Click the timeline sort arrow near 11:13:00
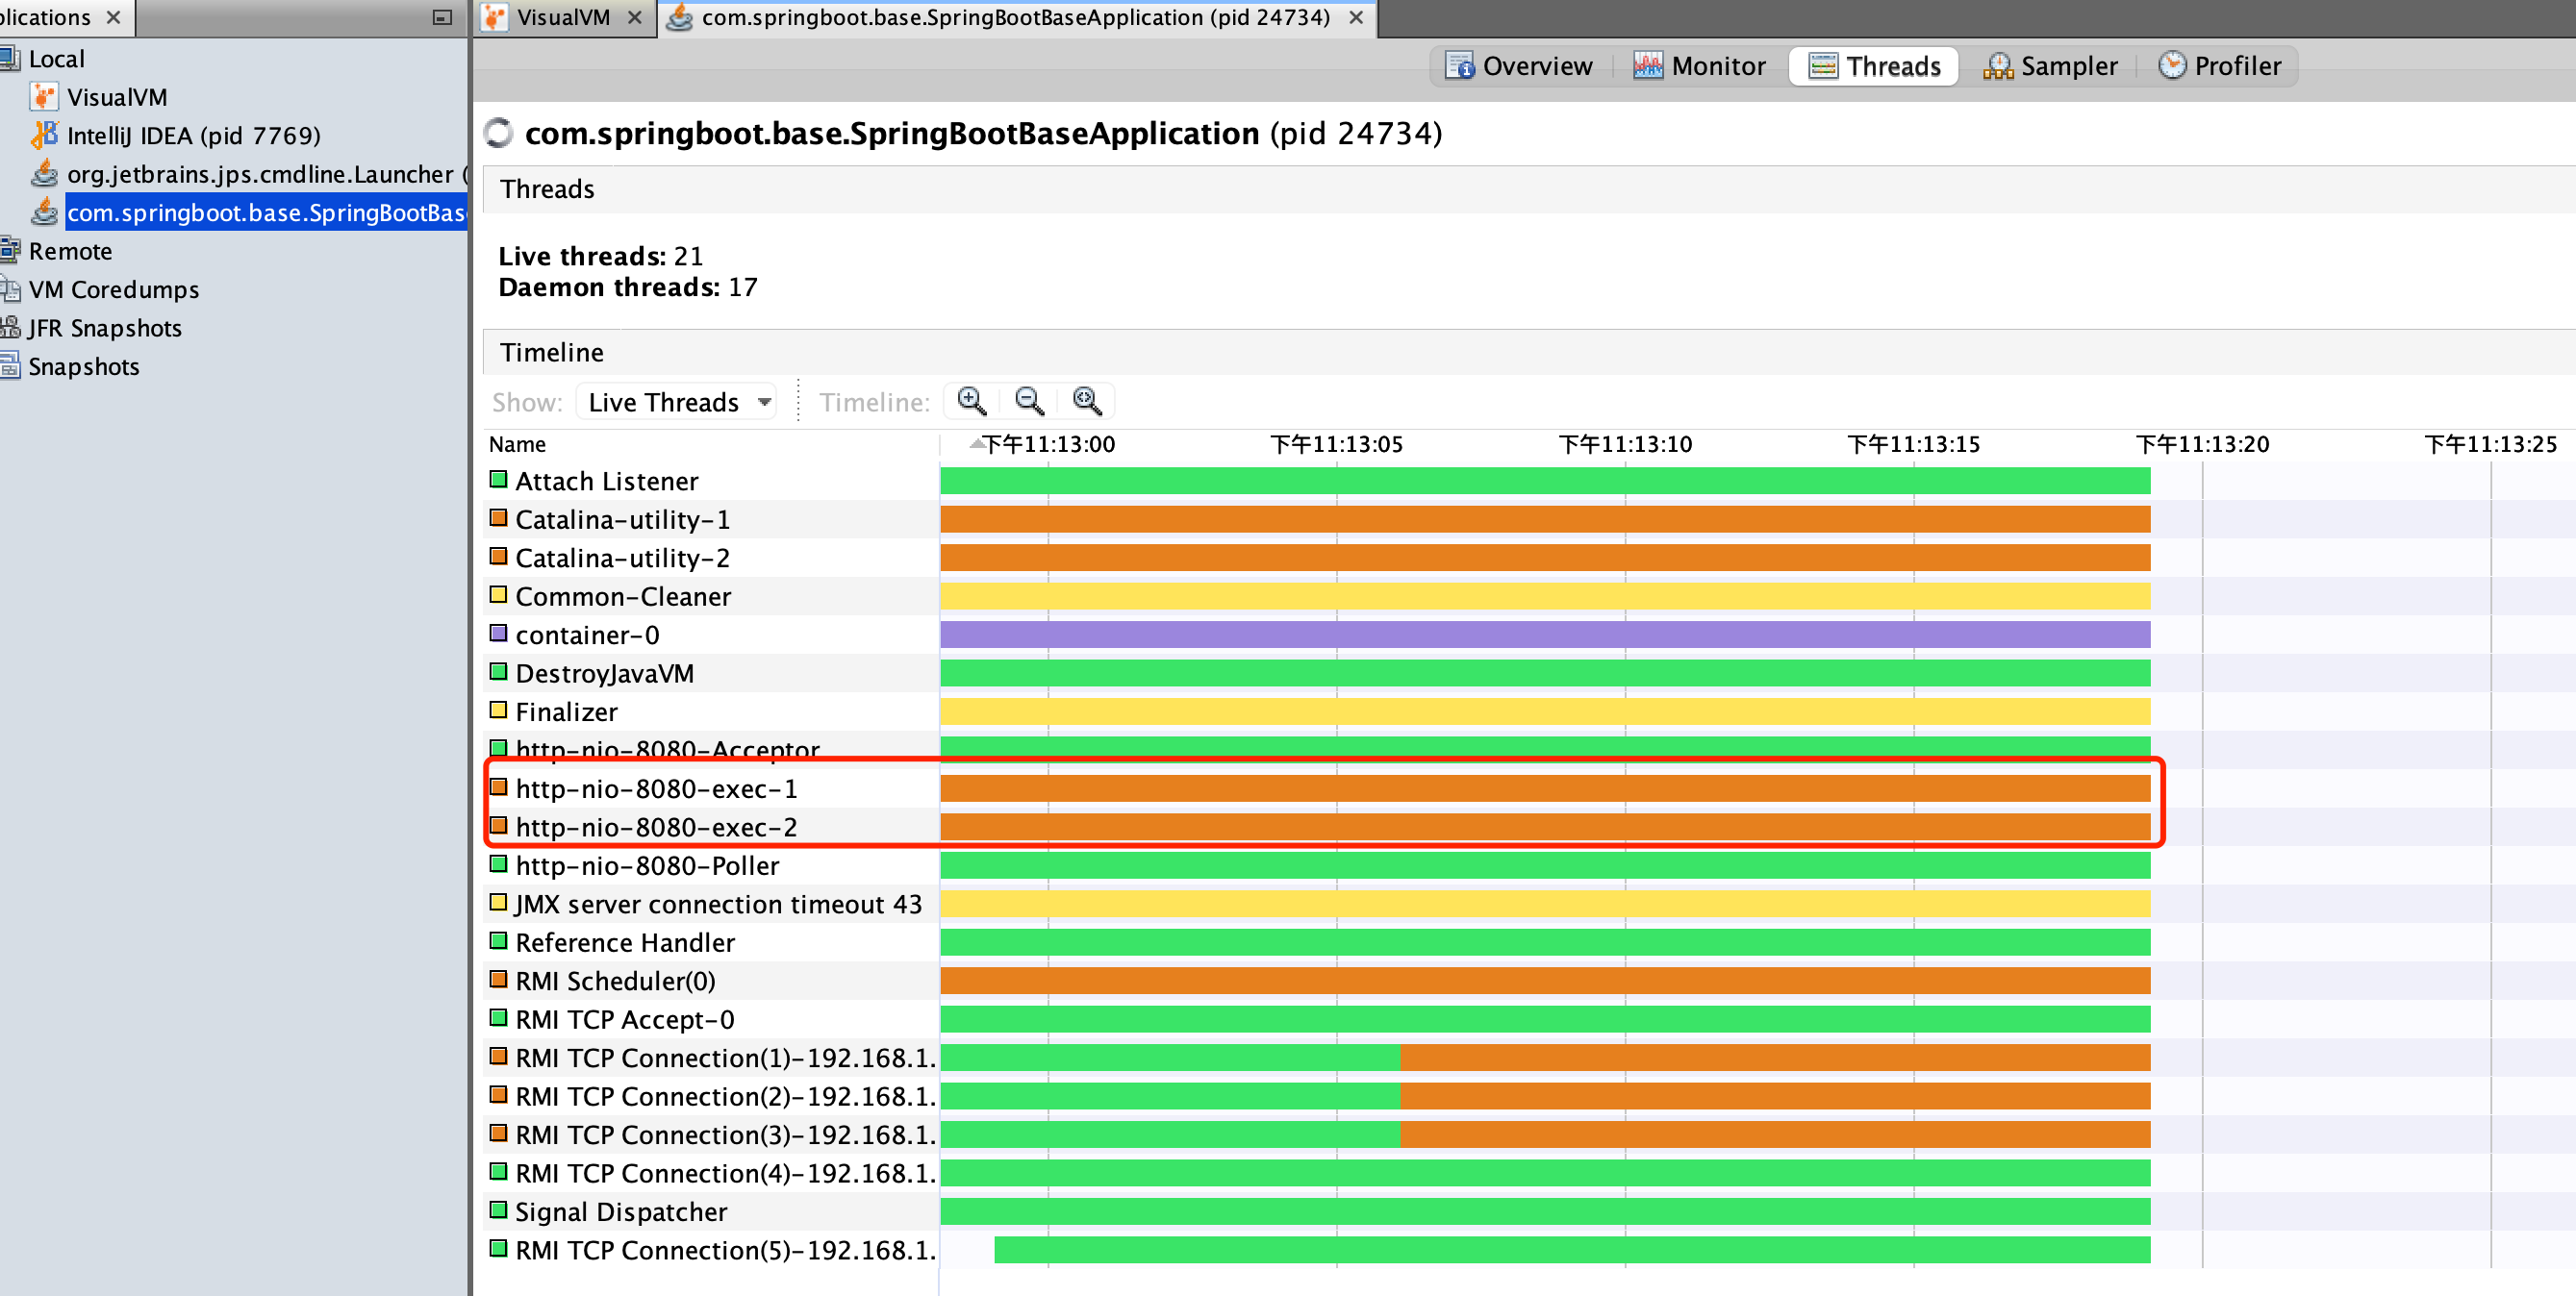Screen dimensions: 2576x1296 click(976, 443)
